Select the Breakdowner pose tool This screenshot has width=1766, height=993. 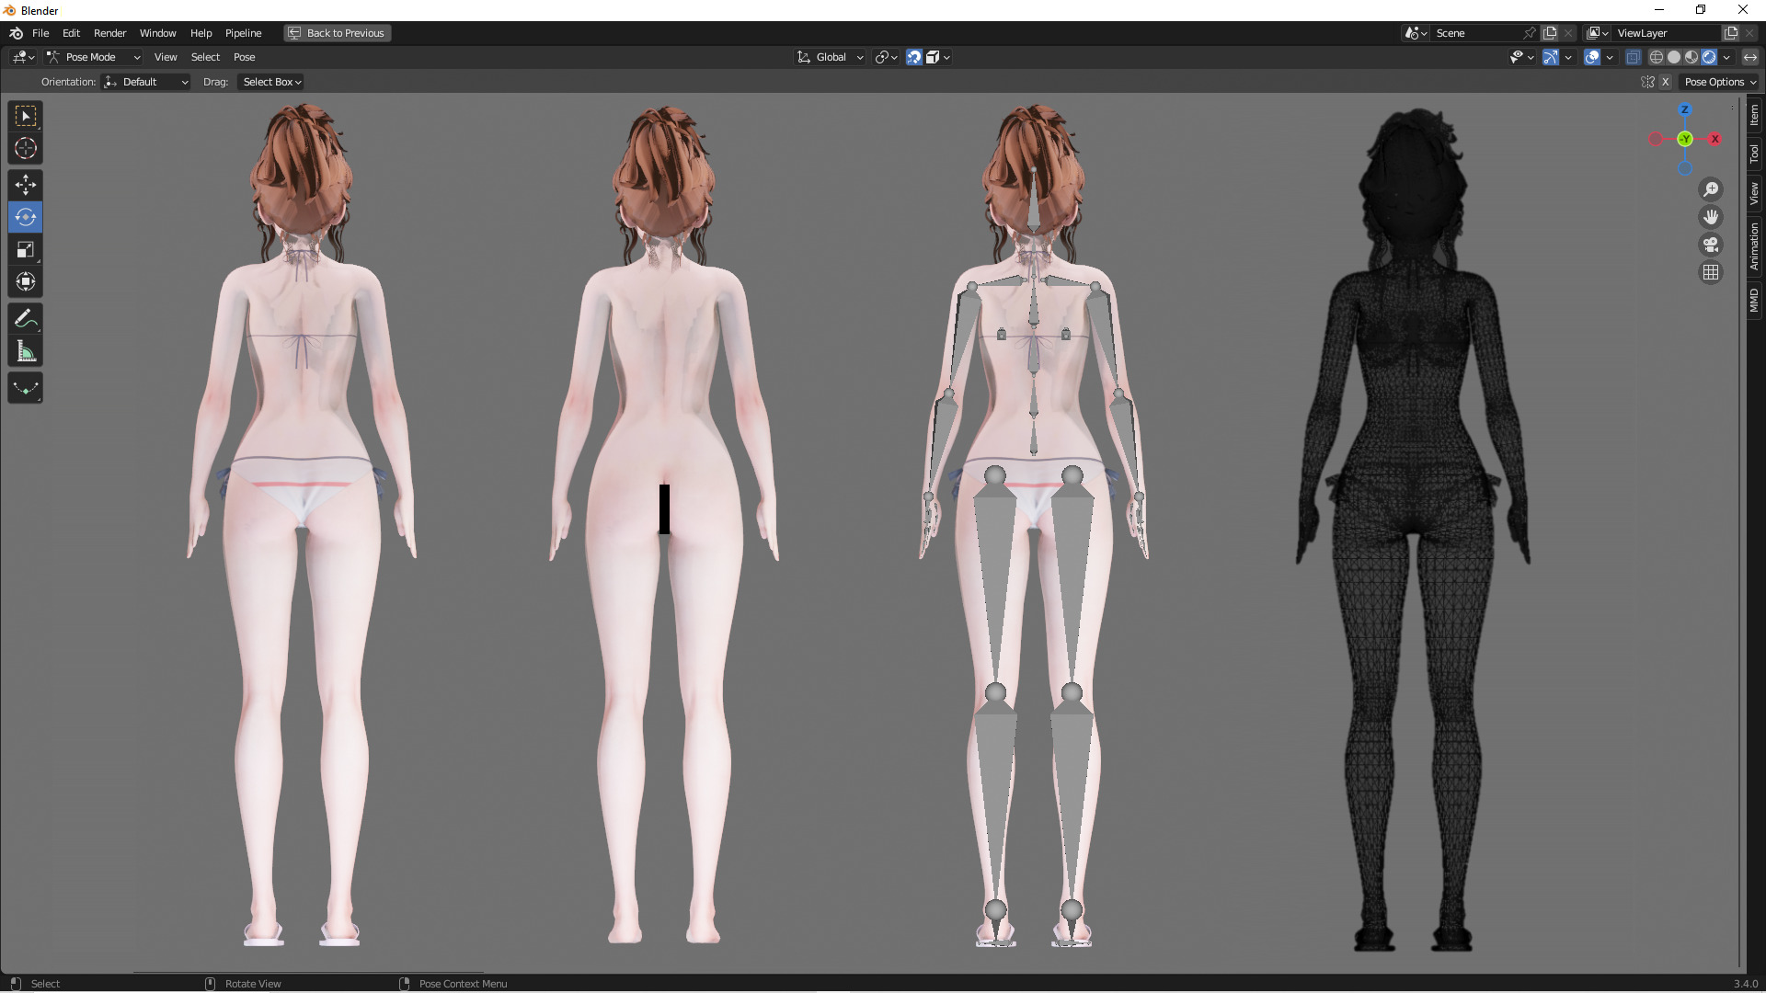click(x=26, y=388)
